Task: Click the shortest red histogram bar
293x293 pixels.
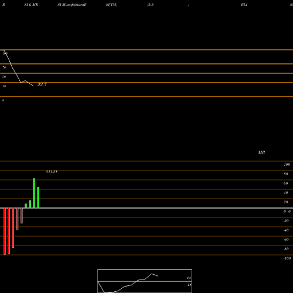Action: click(22, 216)
